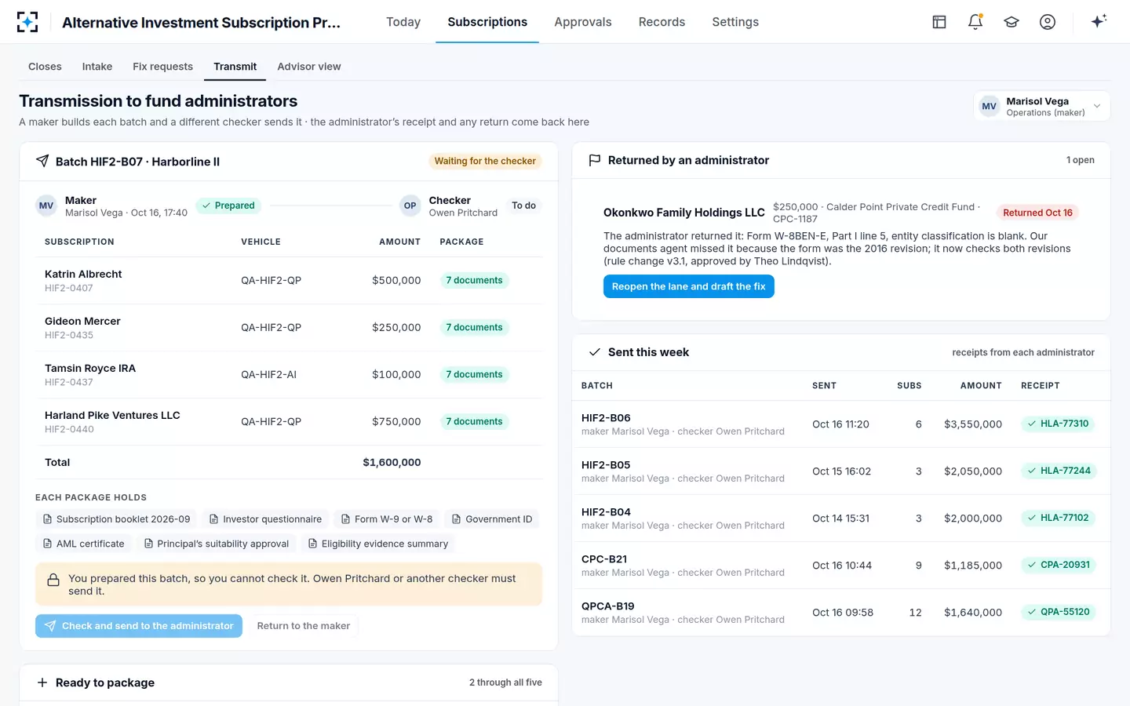Click the paper plane icon beside Batch HIF2-B07

(x=42, y=161)
